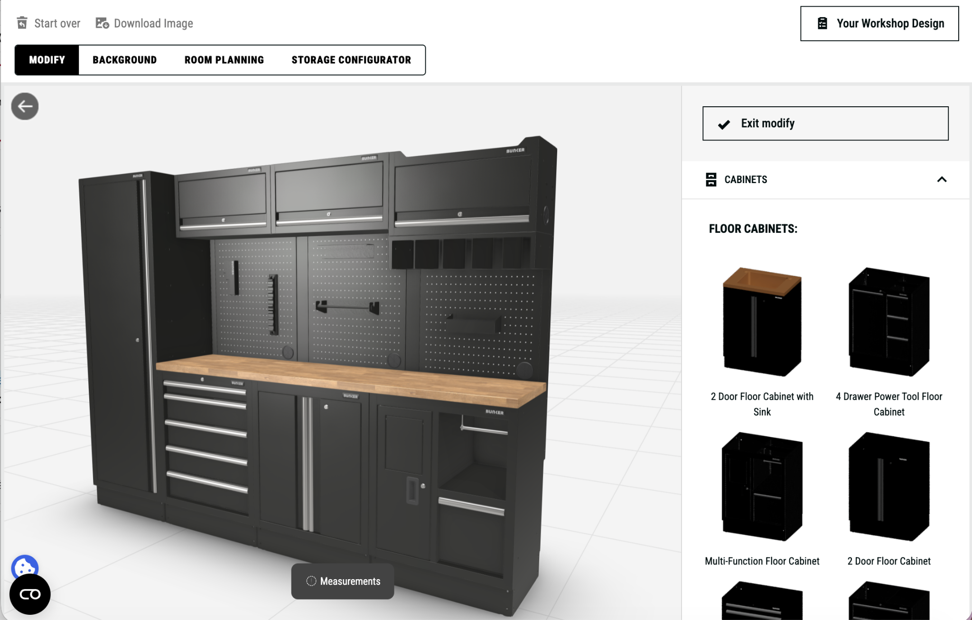972x620 pixels.
Task: Click the checkmark icon in Exit modify
Action: click(x=724, y=124)
